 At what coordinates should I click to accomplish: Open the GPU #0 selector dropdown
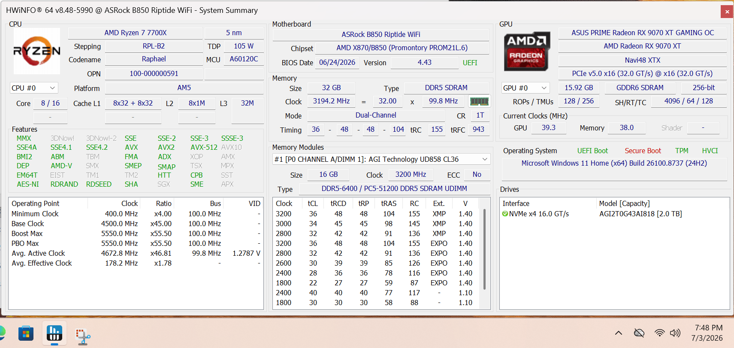tap(526, 88)
